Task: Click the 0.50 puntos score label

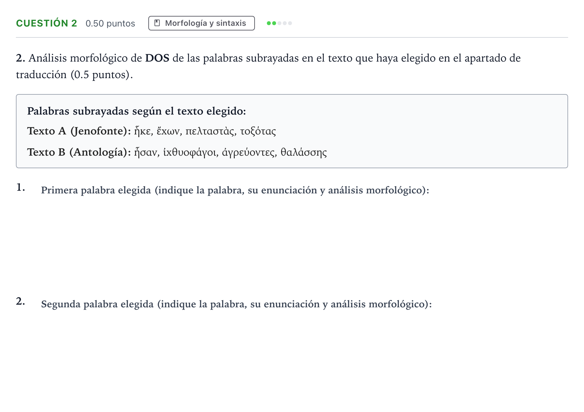Action: pos(110,24)
